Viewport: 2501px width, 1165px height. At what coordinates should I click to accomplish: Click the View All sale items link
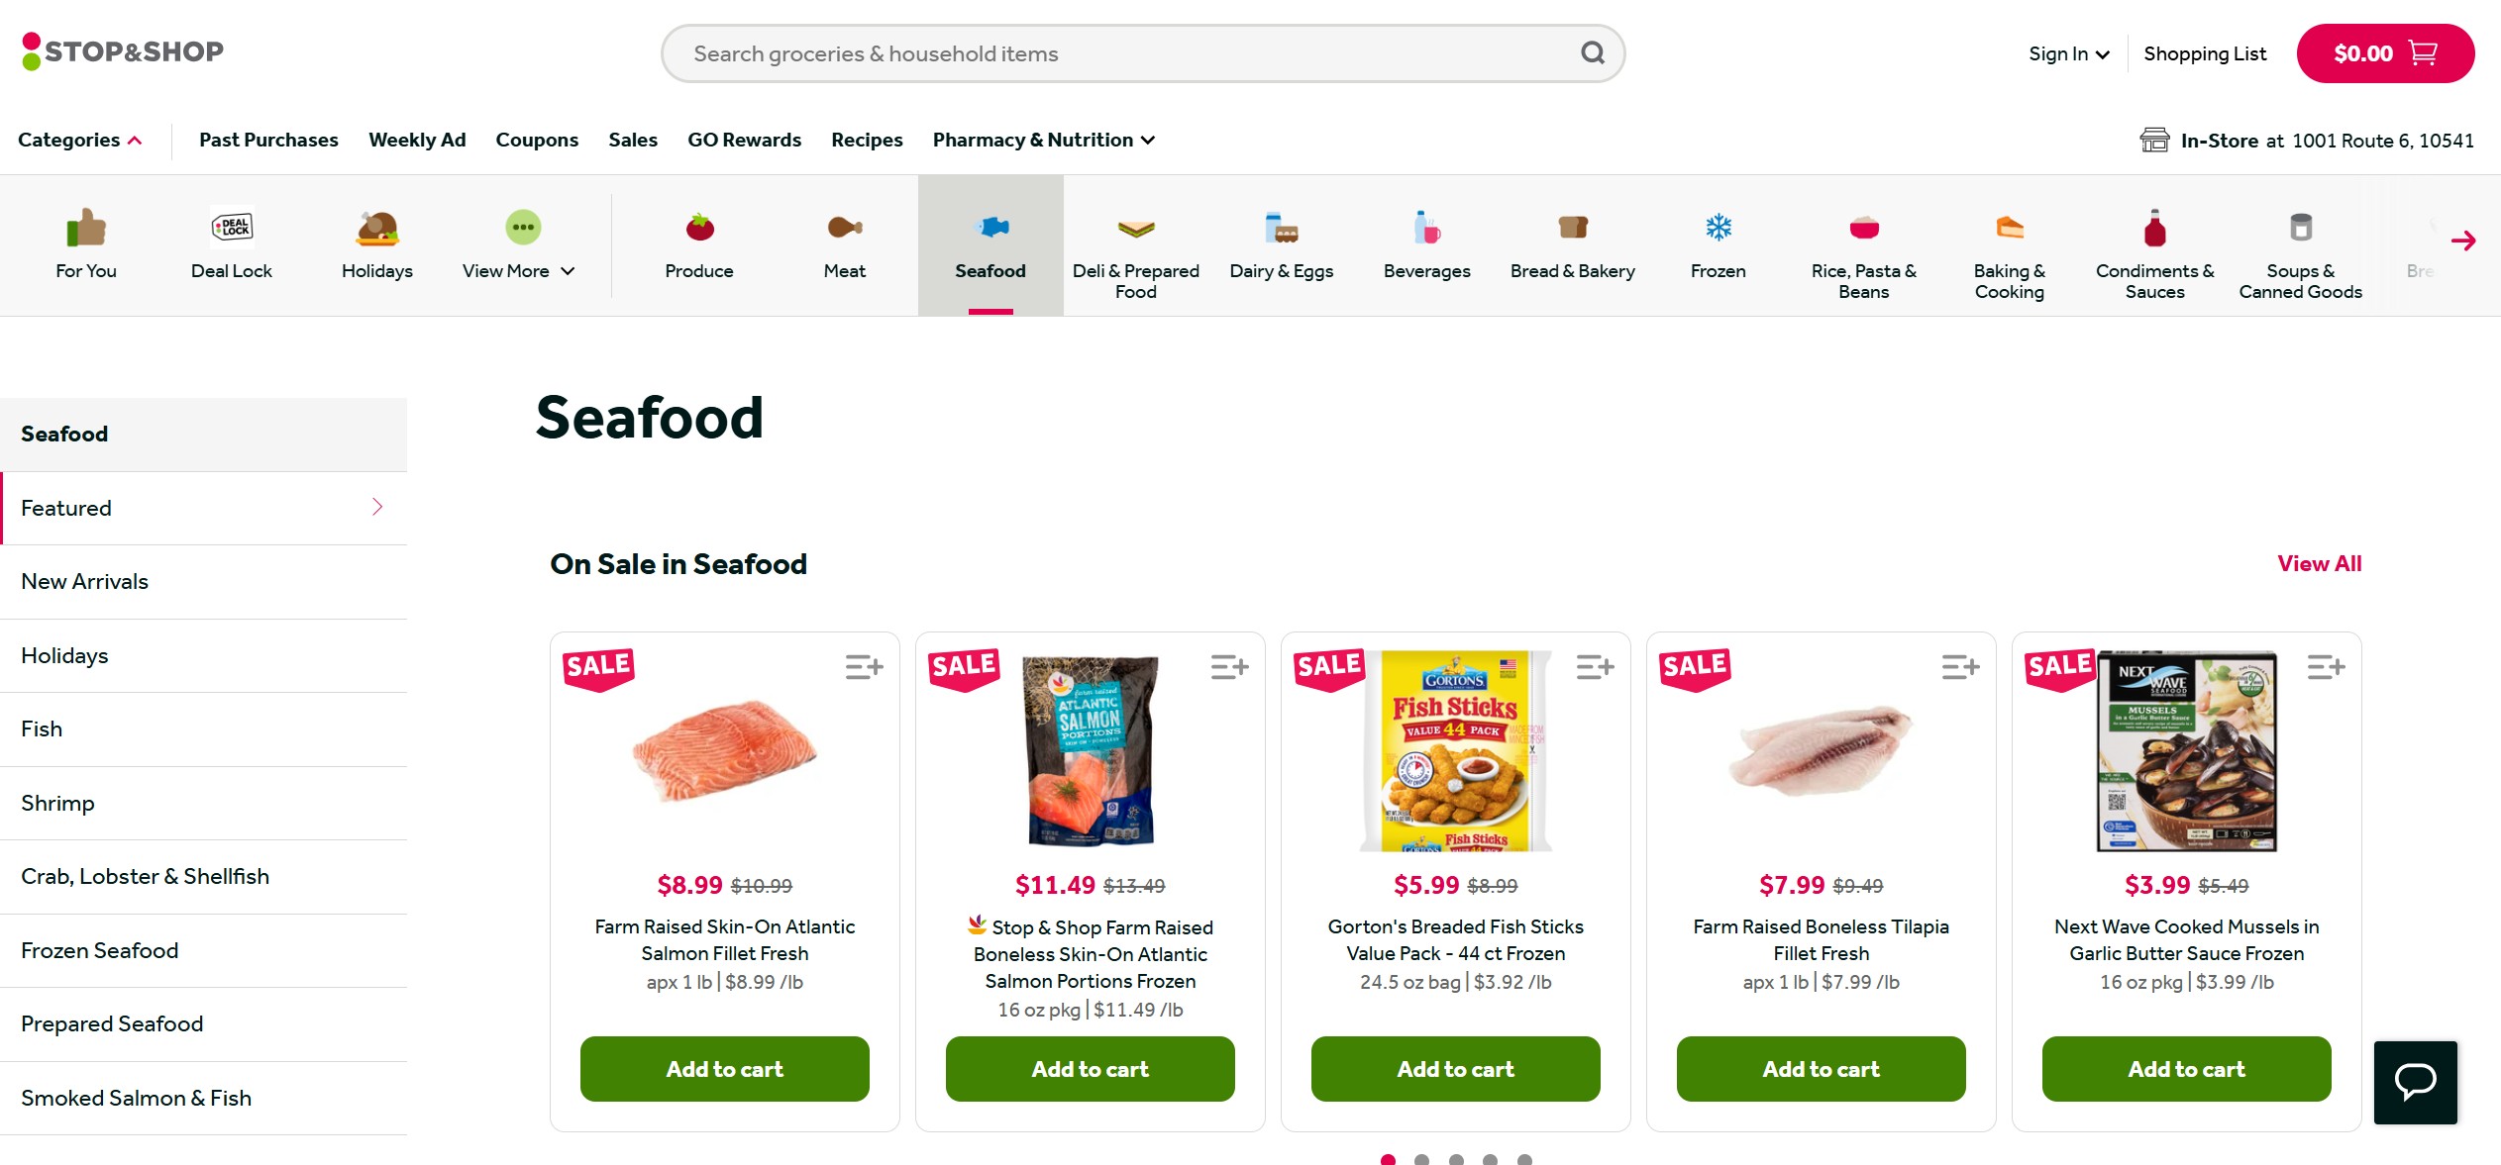tap(2319, 563)
